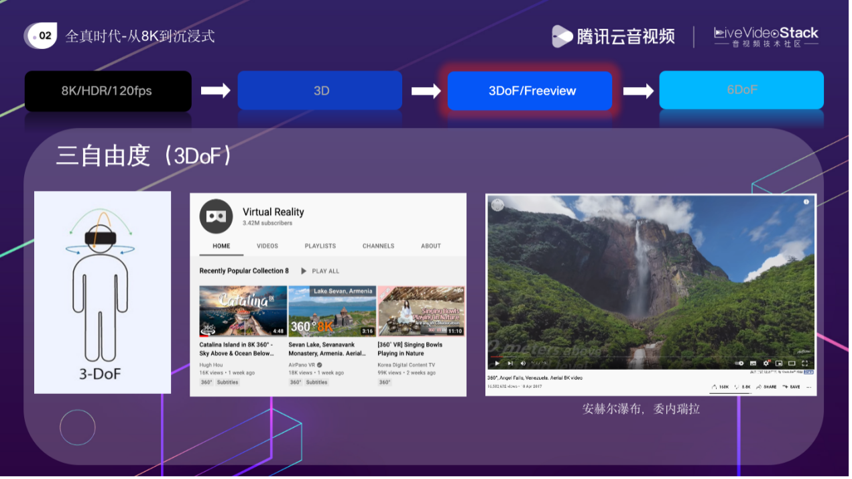852x479 pixels.
Task: Click the SAVE button under video
Action: coord(791,387)
